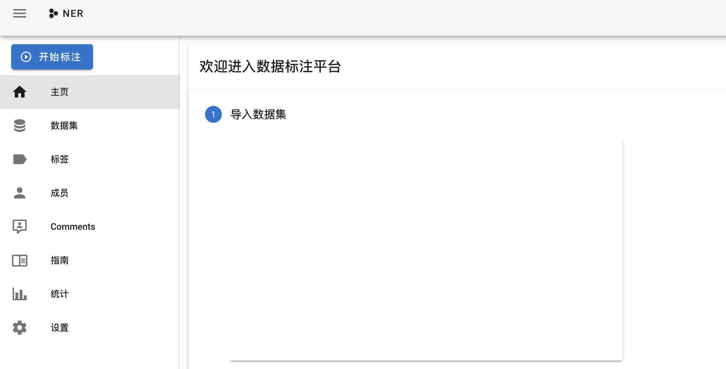This screenshot has width=726, height=369.
Task: Click the NER logo icon
Action: [x=53, y=13]
